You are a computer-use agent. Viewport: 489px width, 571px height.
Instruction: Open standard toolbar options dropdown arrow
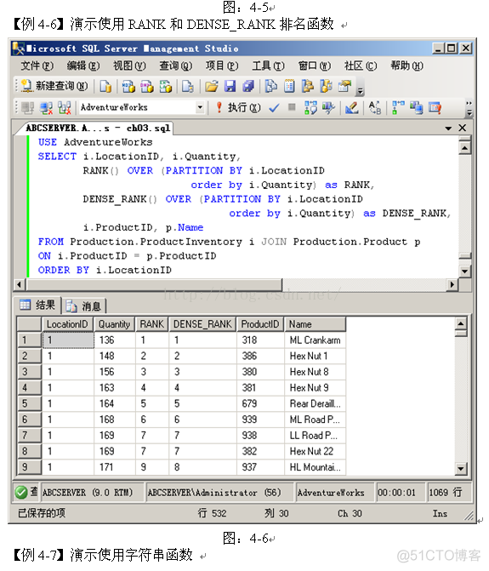tap(360, 91)
